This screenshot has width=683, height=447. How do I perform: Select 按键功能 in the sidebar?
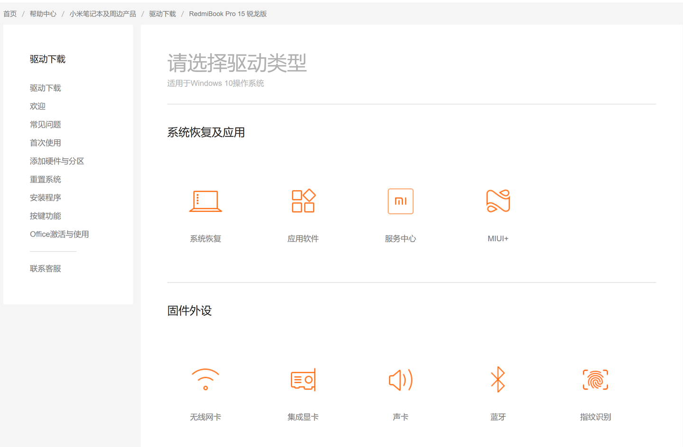tap(46, 216)
